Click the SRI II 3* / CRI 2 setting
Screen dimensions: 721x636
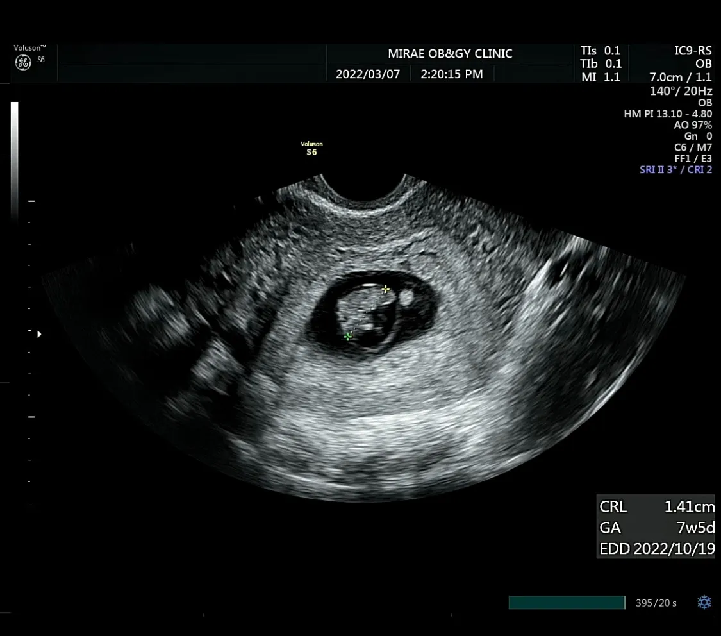[x=675, y=170]
